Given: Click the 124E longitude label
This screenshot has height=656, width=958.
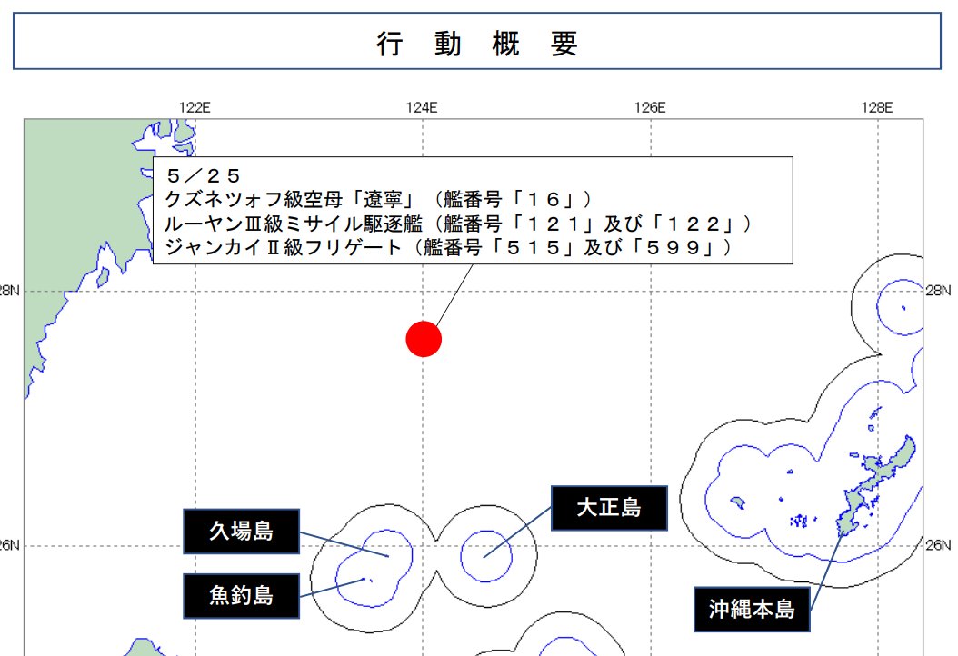Looking at the screenshot, I should (x=423, y=107).
